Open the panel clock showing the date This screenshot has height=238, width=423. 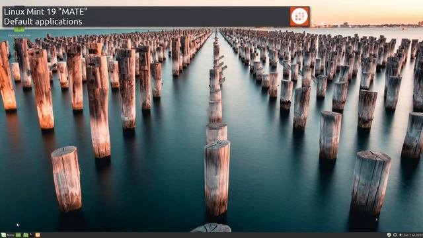point(413,235)
